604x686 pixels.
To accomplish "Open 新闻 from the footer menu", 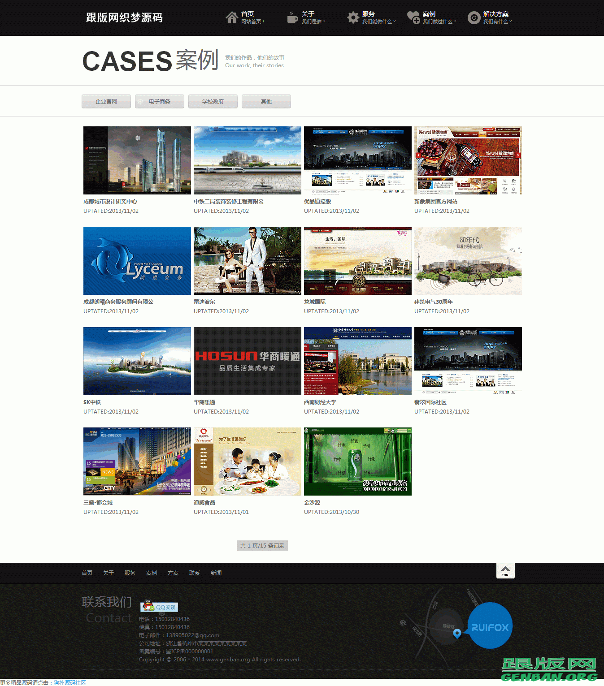I will (216, 573).
